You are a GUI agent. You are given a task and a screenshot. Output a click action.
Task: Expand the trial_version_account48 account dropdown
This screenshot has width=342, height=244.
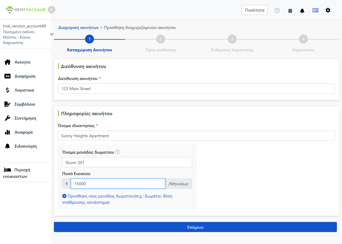(x=52, y=34)
